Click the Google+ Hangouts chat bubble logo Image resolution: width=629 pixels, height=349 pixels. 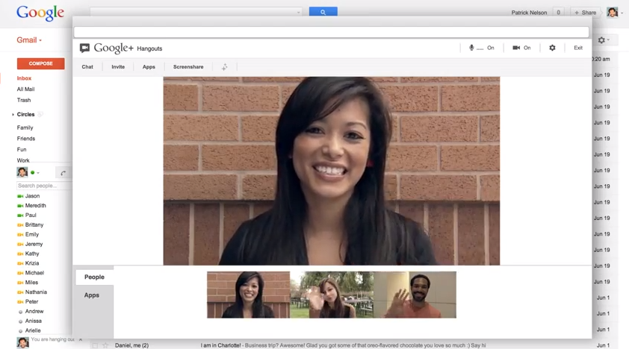pos(84,48)
